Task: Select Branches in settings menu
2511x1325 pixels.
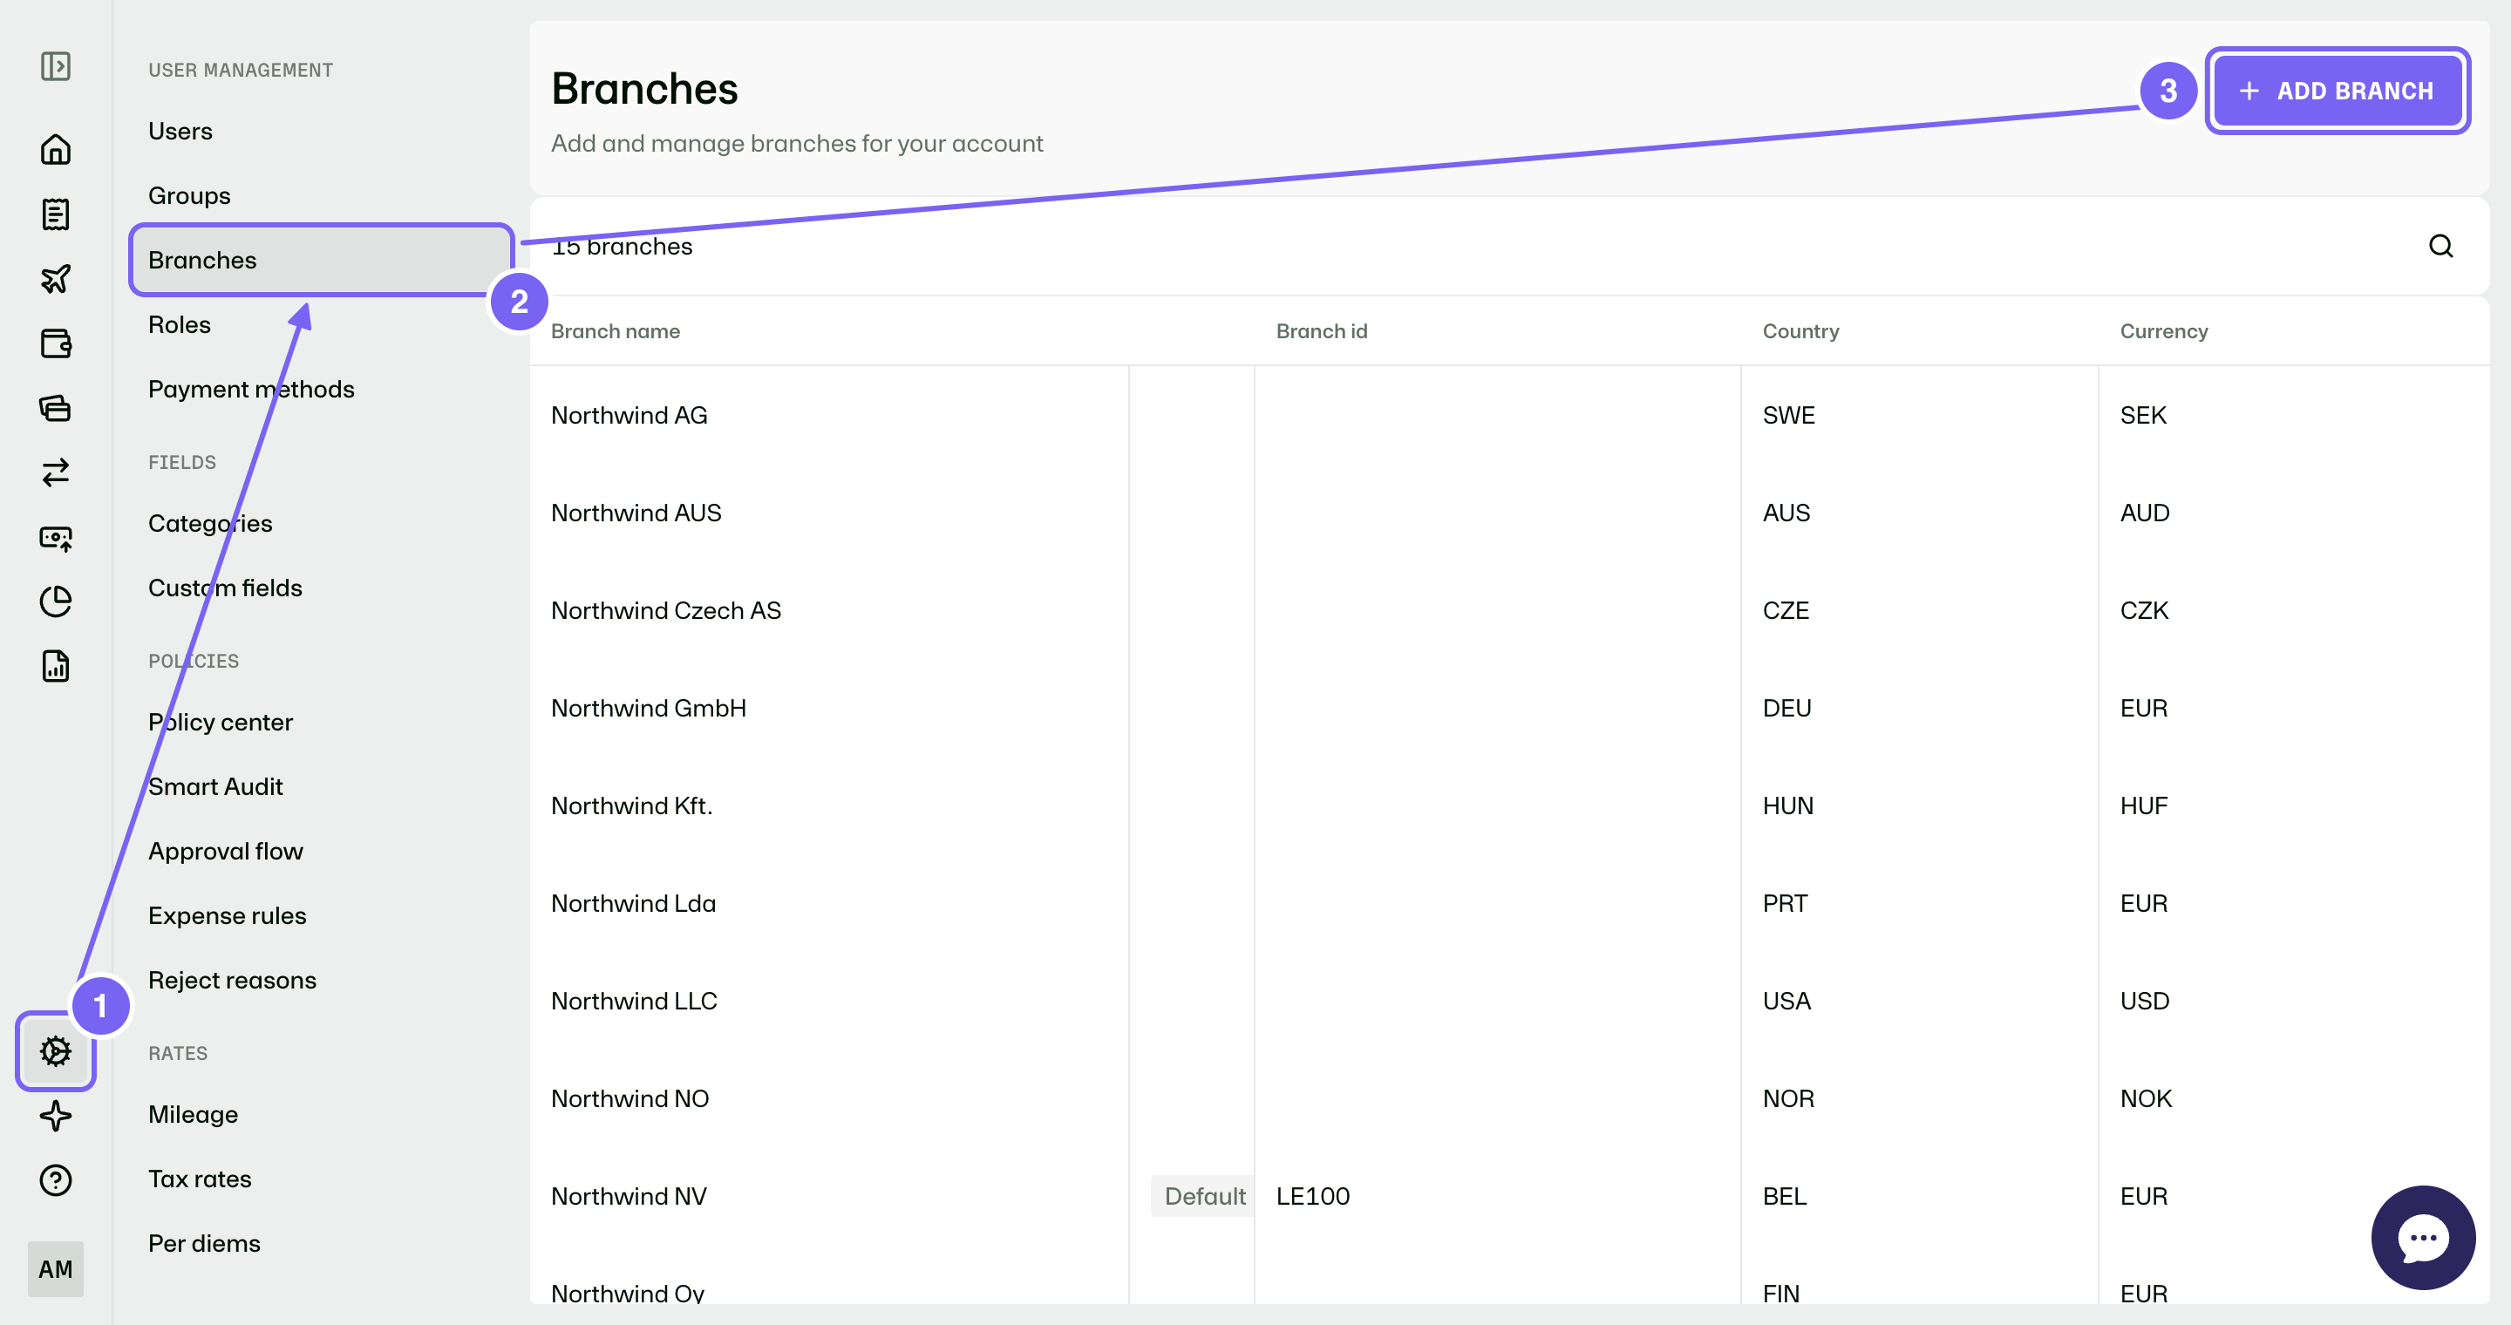Action: click(322, 260)
